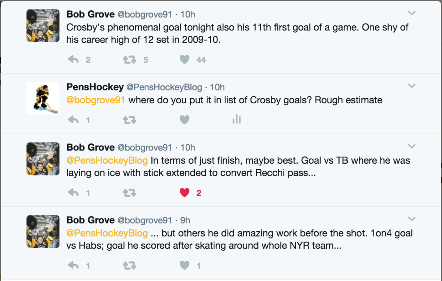Like the PensHockey rough estimate tweet
The image size is (442, 281).
(185, 120)
